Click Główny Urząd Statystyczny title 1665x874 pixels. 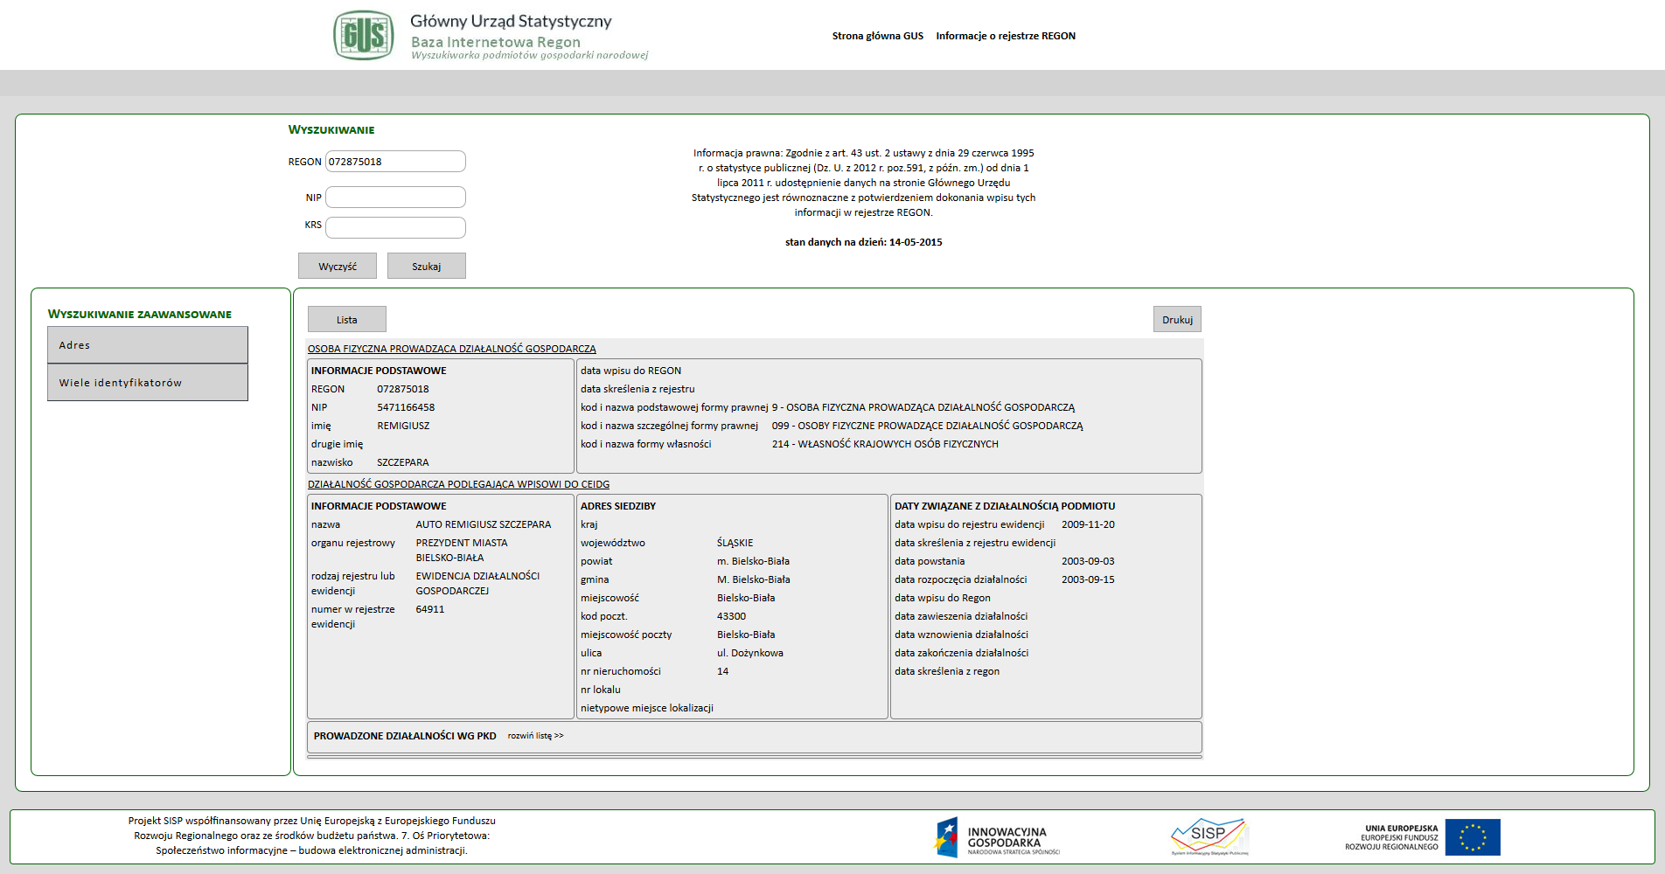pyautogui.click(x=511, y=21)
